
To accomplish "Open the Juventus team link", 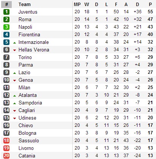I will pyautogui.click(x=28, y=12).
